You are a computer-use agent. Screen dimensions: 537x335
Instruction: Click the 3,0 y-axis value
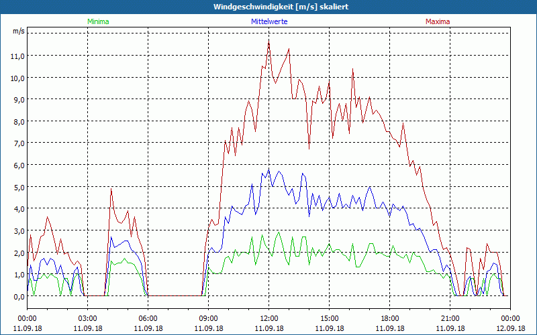click(x=19, y=231)
